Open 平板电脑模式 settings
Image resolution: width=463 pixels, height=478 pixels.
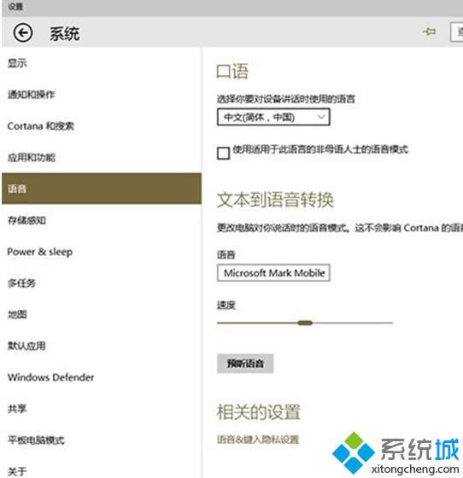tap(36, 440)
